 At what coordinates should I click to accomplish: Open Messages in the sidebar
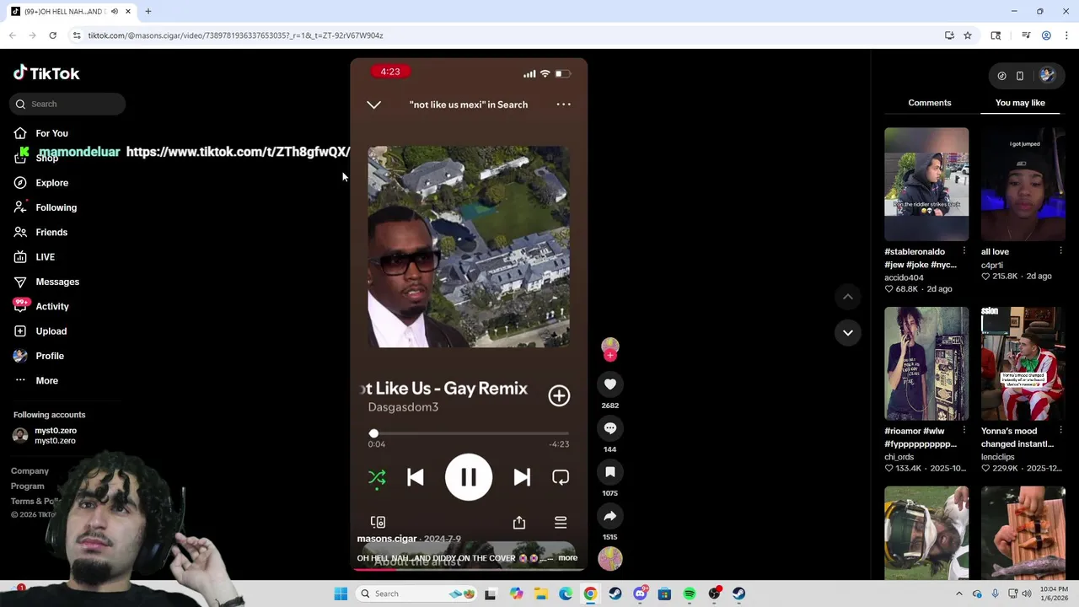point(56,282)
